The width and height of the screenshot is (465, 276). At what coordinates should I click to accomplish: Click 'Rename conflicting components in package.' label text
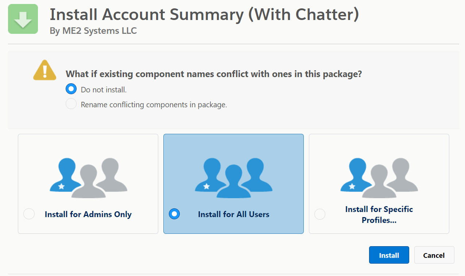(154, 105)
